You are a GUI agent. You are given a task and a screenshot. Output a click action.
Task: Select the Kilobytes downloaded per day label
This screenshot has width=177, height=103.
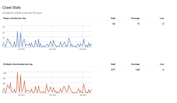18,64
